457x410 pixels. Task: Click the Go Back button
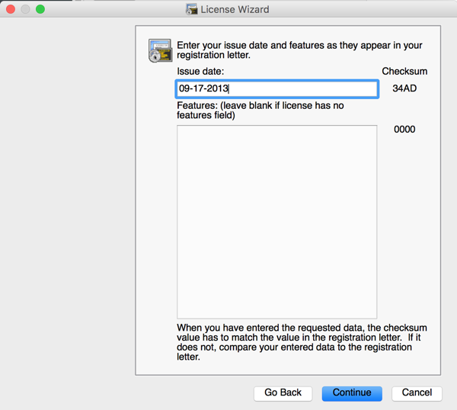(283, 393)
